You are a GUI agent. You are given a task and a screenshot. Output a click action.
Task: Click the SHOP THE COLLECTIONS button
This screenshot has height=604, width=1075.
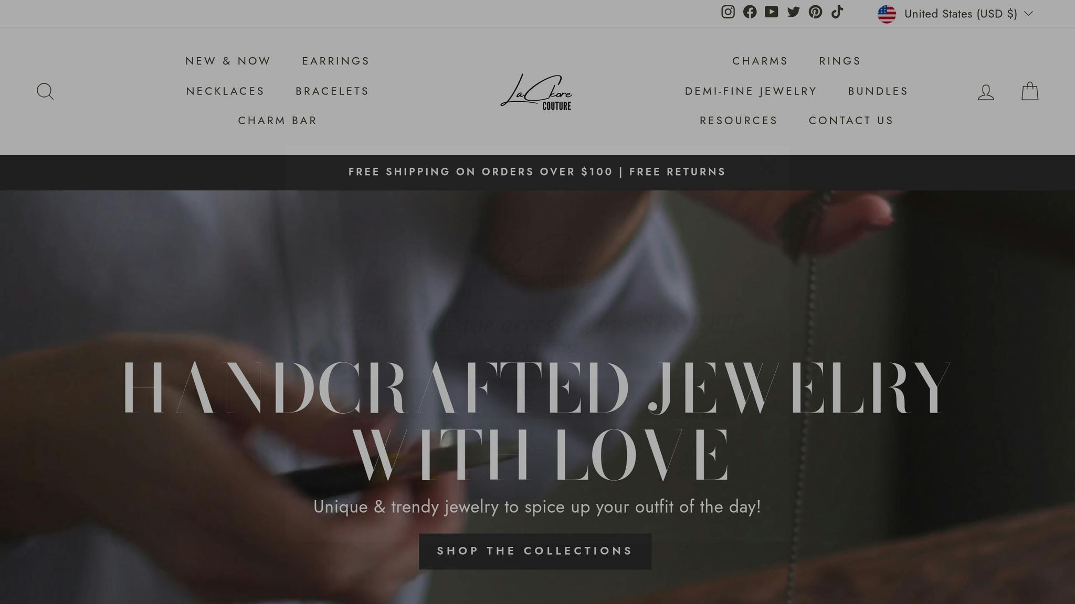point(535,551)
